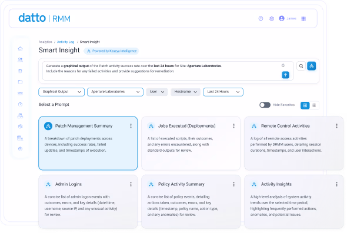Click the Smart Insight breadcrumb text
Viewport: 347px width, 233px height.
coord(89,42)
